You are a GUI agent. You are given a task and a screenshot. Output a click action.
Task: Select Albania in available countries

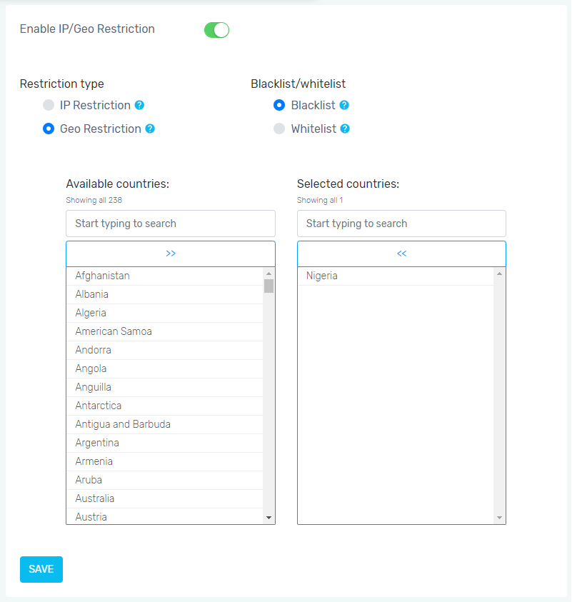165,294
